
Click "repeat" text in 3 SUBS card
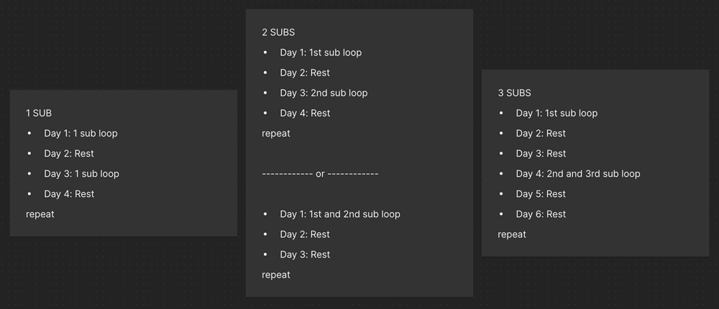(x=512, y=234)
